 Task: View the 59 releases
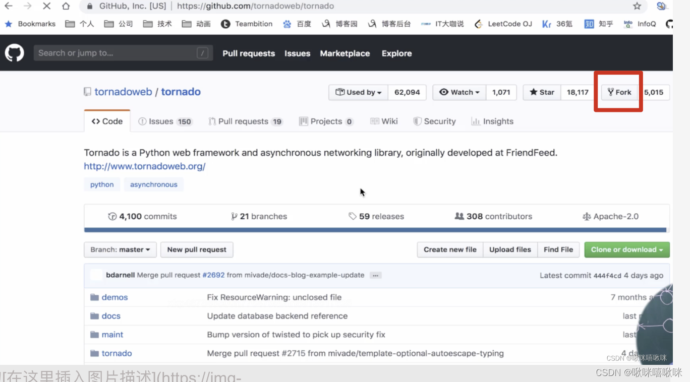click(x=376, y=216)
